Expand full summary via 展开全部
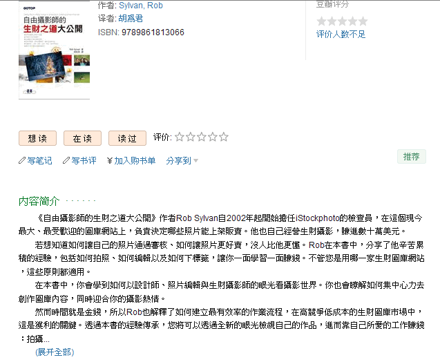This screenshot has height=362, width=440. pyautogui.click(x=55, y=352)
